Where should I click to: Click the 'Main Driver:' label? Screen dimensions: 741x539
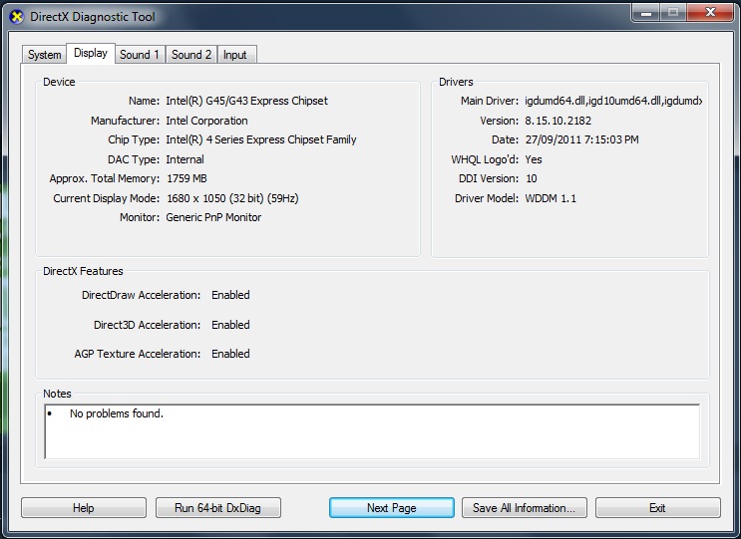point(490,101)
